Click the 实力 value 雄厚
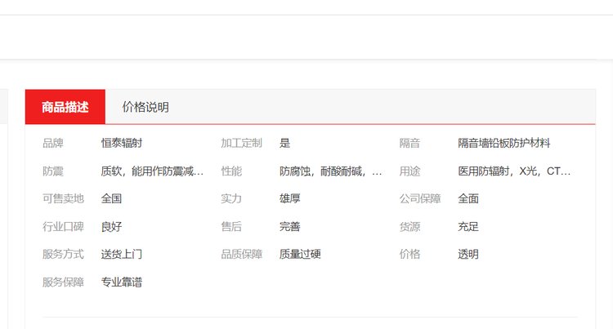 (x=289, y=198)
